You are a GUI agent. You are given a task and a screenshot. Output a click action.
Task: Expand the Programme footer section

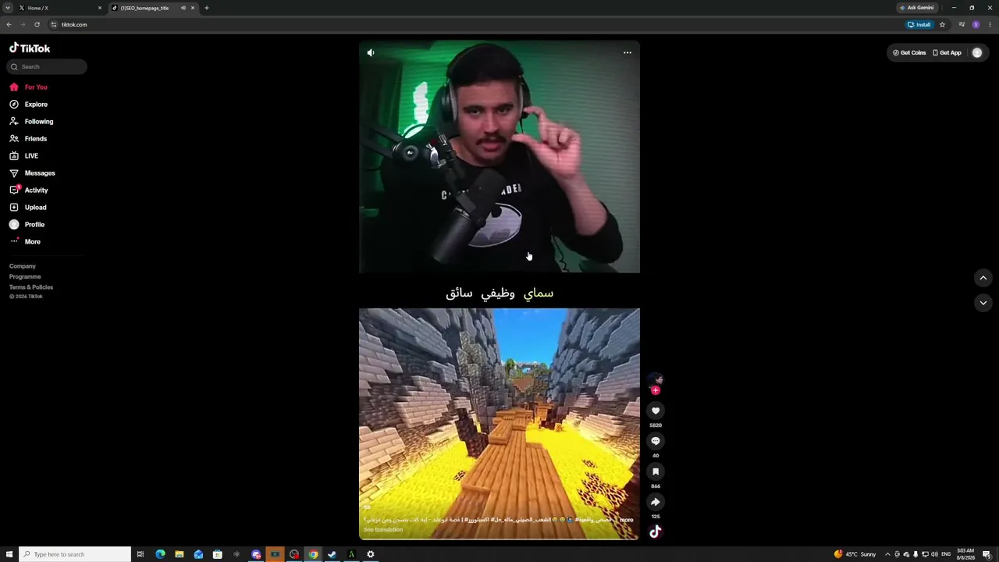tap(25, 277)
